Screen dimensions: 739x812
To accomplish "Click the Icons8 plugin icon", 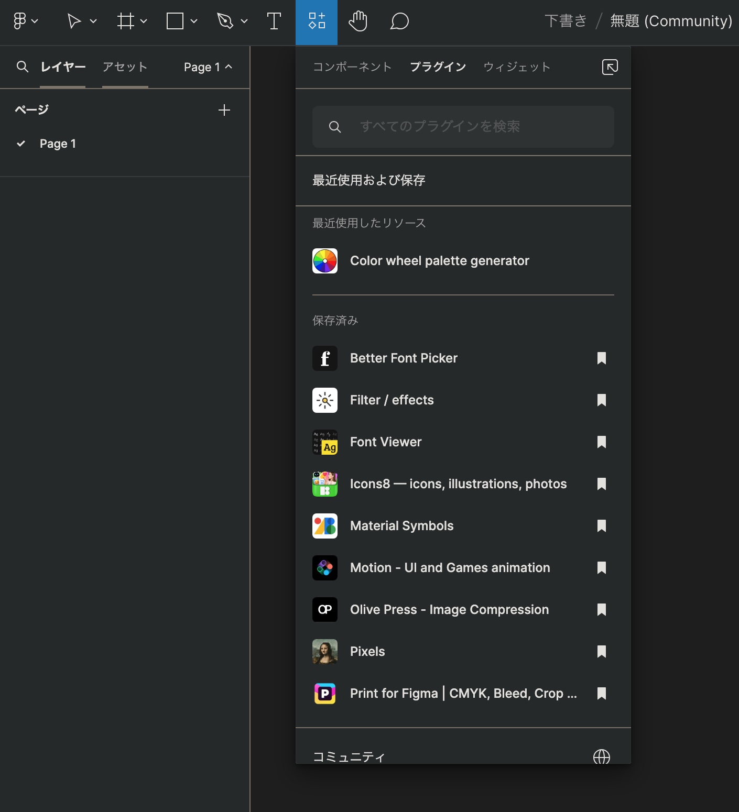I will 325,484.
